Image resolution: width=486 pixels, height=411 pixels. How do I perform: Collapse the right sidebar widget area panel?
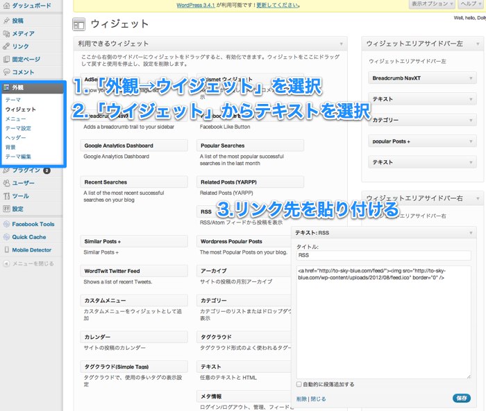(478, 198)
